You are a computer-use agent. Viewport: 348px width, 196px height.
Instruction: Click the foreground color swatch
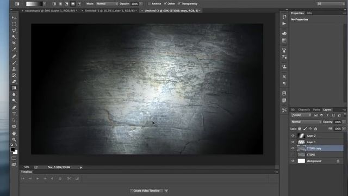pyautogui.click(x=13, y=150)
